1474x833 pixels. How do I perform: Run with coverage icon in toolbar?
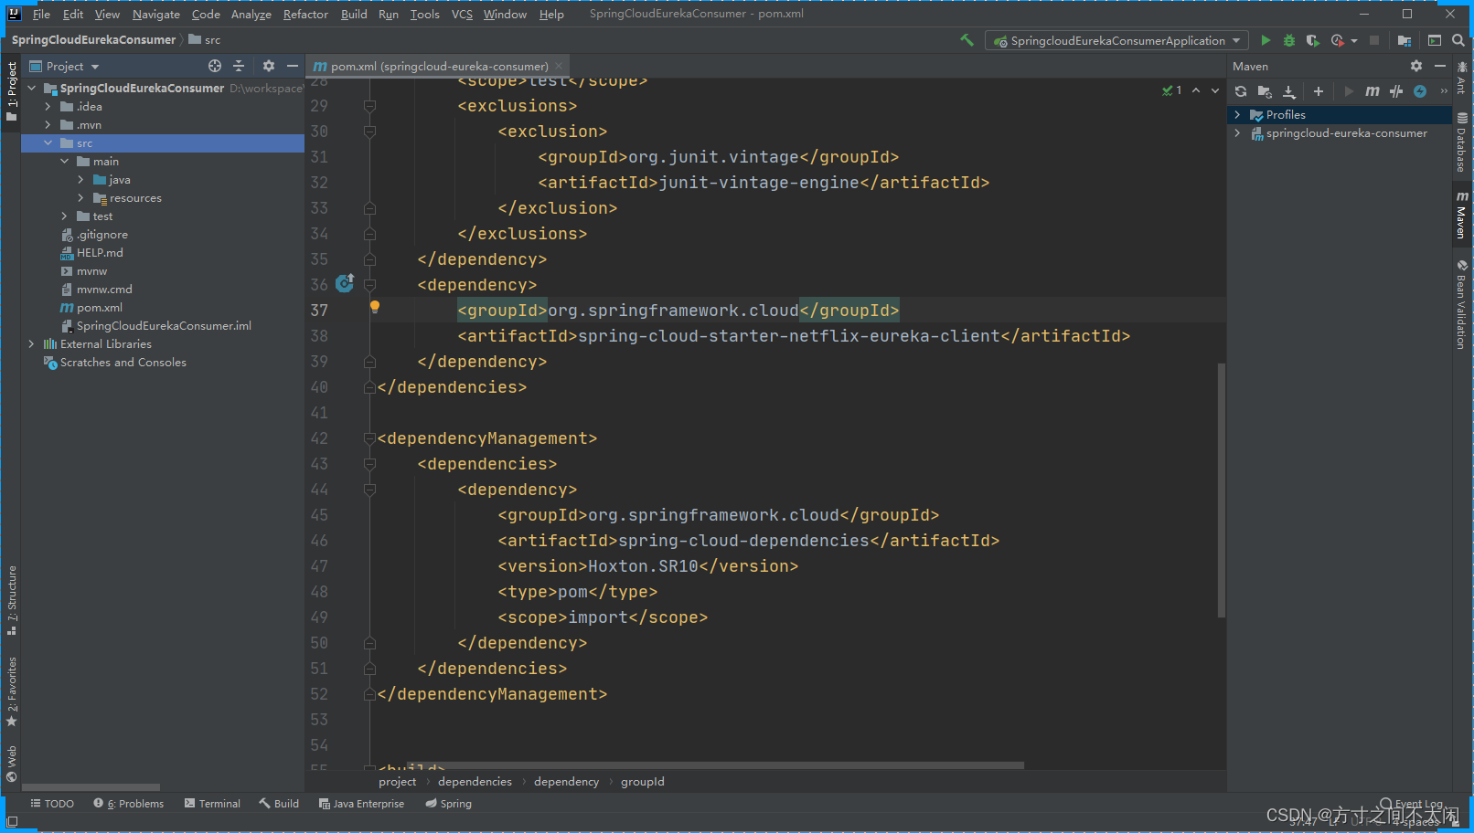[1313, 40]
